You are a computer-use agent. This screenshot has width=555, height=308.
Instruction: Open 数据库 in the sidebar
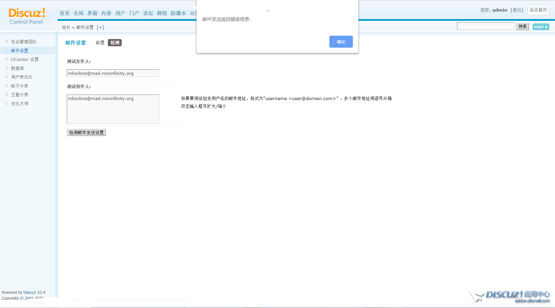tap(17, 68)
